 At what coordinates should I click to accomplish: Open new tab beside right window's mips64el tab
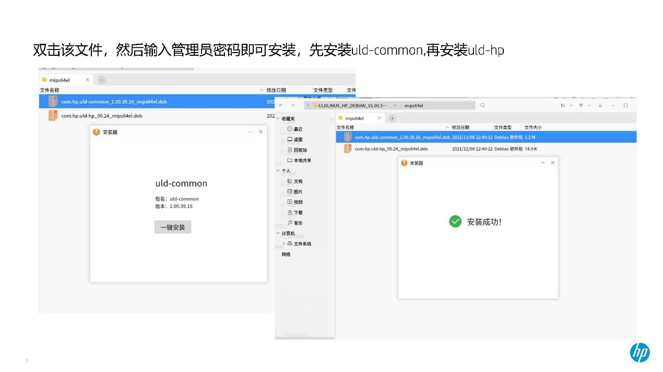(392, 118)
